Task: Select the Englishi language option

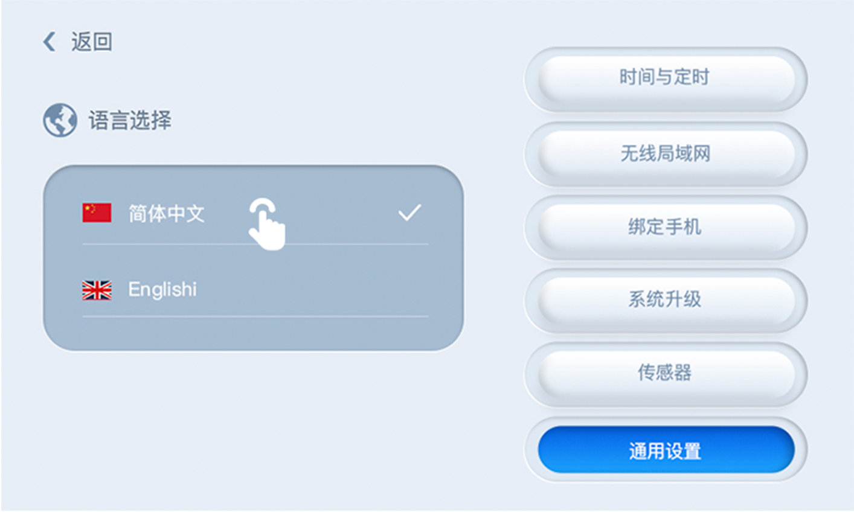Action: click(255, 290)
